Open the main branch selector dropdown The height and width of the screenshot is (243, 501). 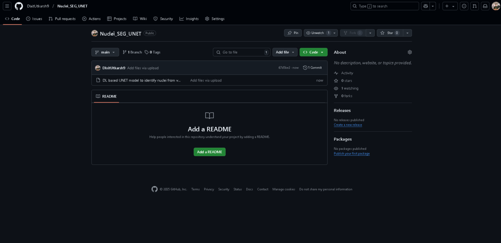click(105, 52)
